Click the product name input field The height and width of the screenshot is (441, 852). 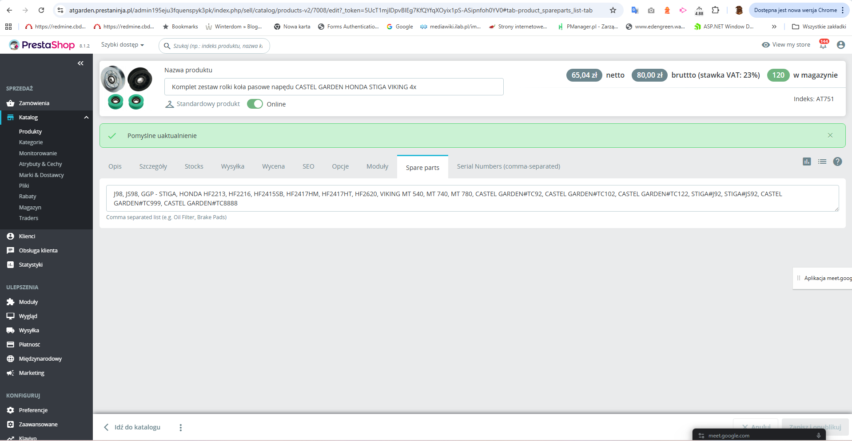click(x=334, y=87)
